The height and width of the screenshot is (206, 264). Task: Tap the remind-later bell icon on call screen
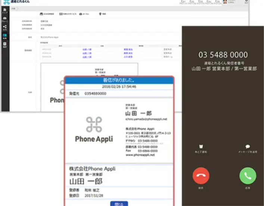pos(201,146)
